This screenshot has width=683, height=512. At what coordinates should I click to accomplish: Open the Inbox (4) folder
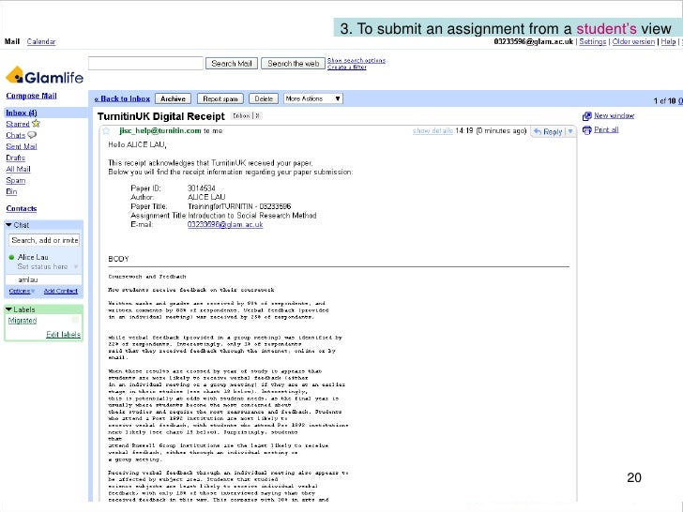[22, 113]
